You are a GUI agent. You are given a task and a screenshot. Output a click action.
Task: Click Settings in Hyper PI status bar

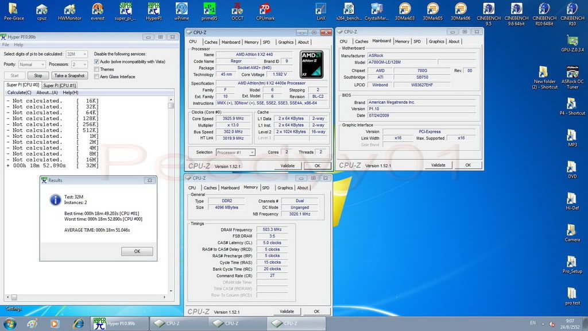(x=14, y=309)
